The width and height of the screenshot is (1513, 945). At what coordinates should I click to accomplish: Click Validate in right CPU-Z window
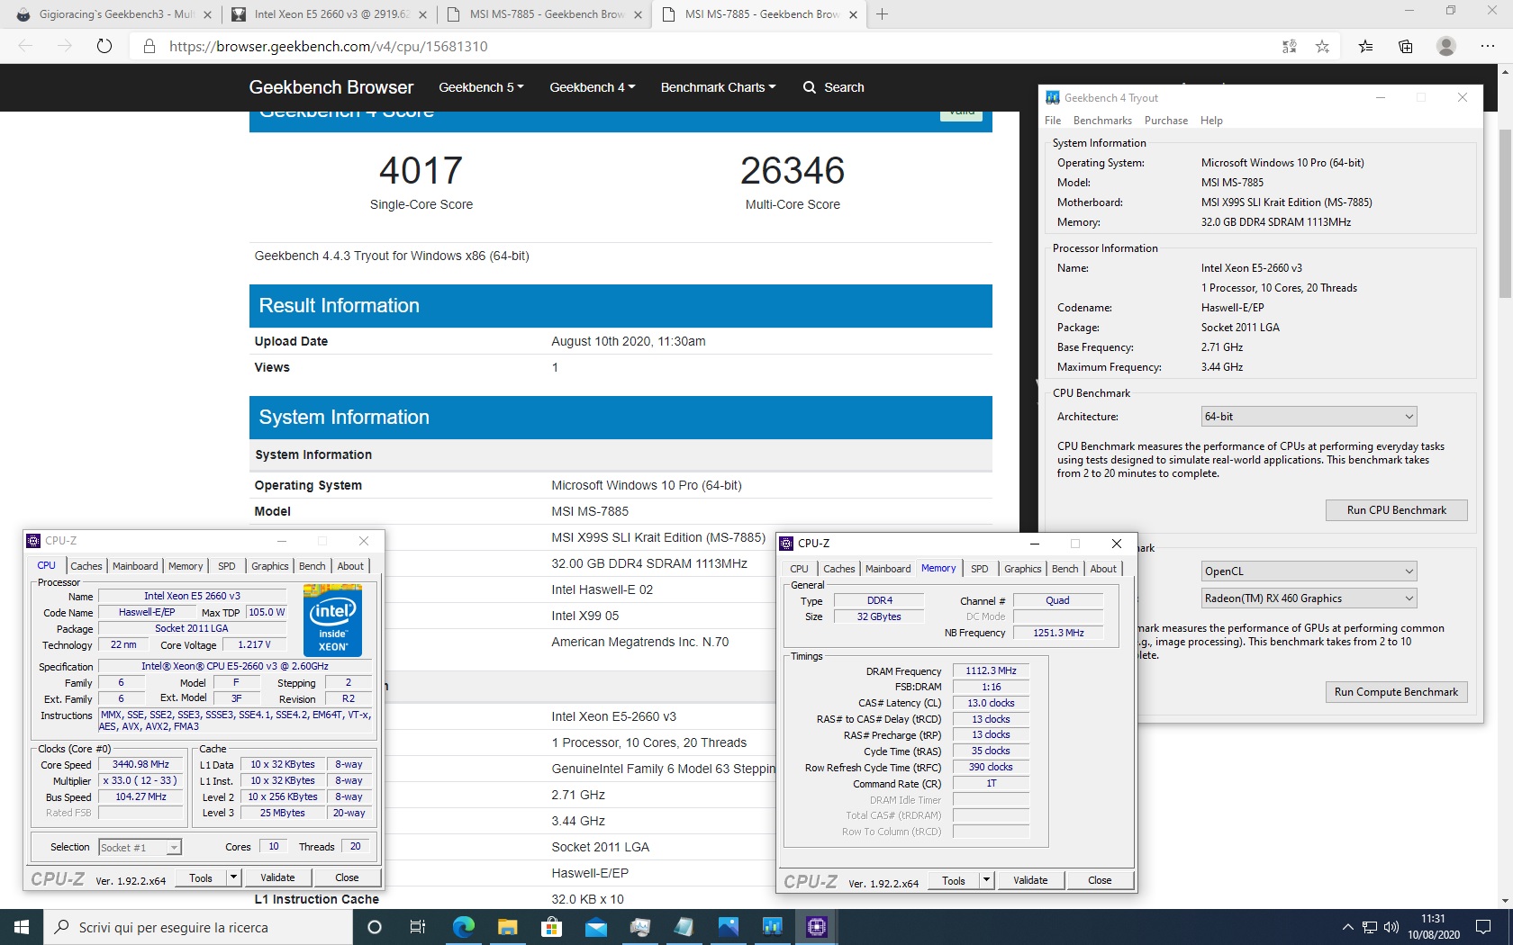[1030, 880]
